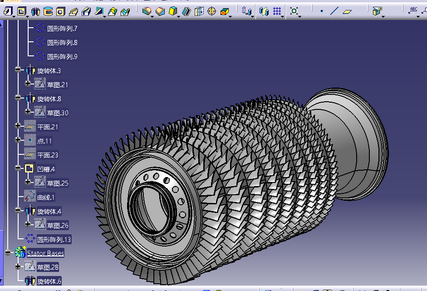427x291 pixels.
Task: Open the Remove Face flyout arrow
Action: pyautogui.click(x=230, y=17)
